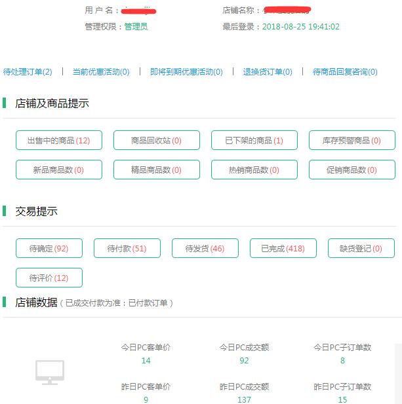Click 商品回收站 (0) button
The image size is (402, 404).
(157, 140)
